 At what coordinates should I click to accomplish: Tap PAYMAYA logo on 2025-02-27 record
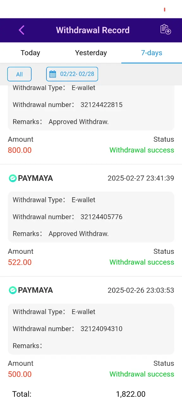[31, 178]
